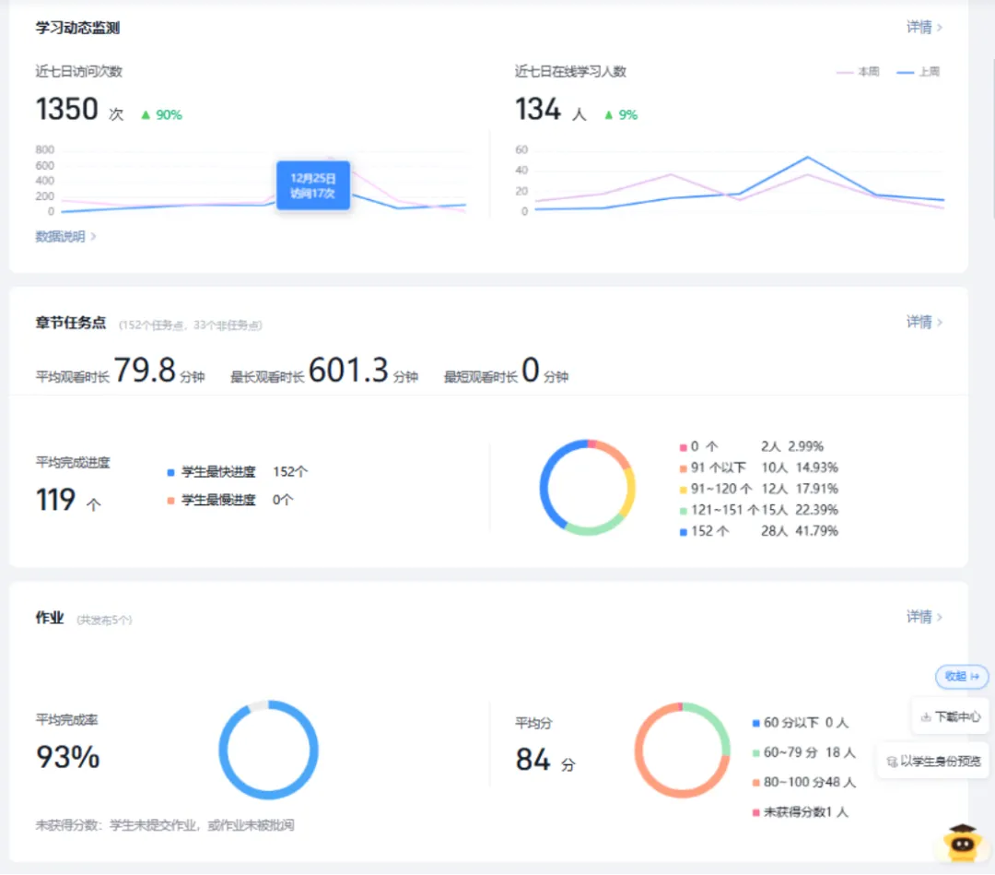This screenshot has width=995, height=875.
Task: Click the 152 个 blue legend swatch
Action: pos(684,532)
